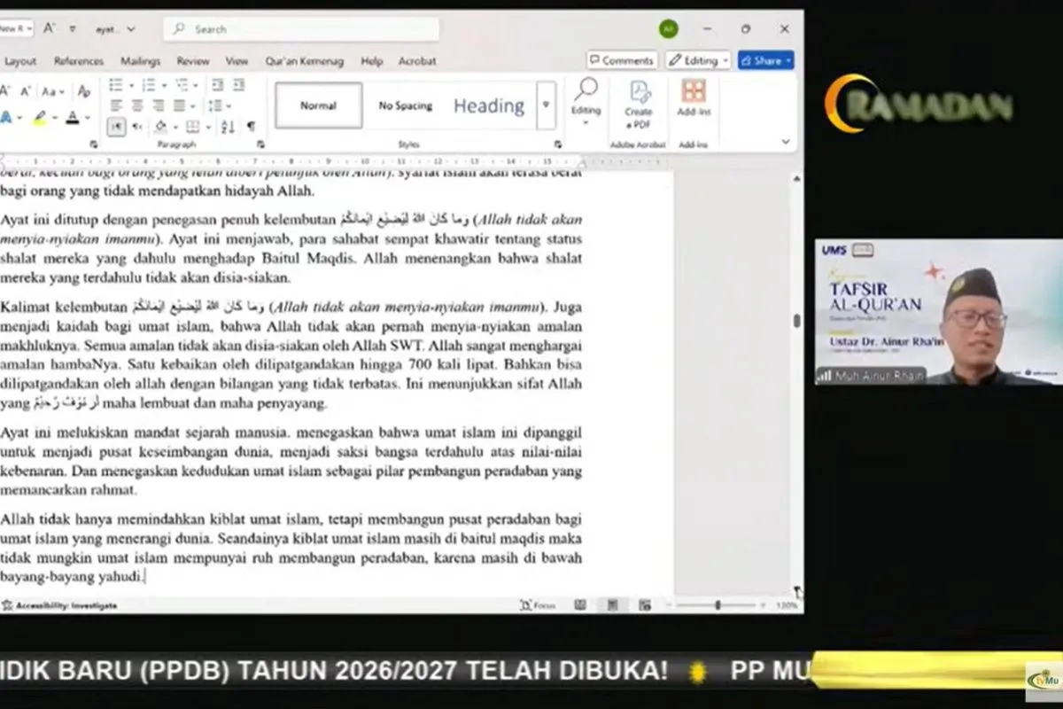Viewport: 1063px width, 709px height.
Task: Click the Sort paragraphs icon
Action: [228, 127]
